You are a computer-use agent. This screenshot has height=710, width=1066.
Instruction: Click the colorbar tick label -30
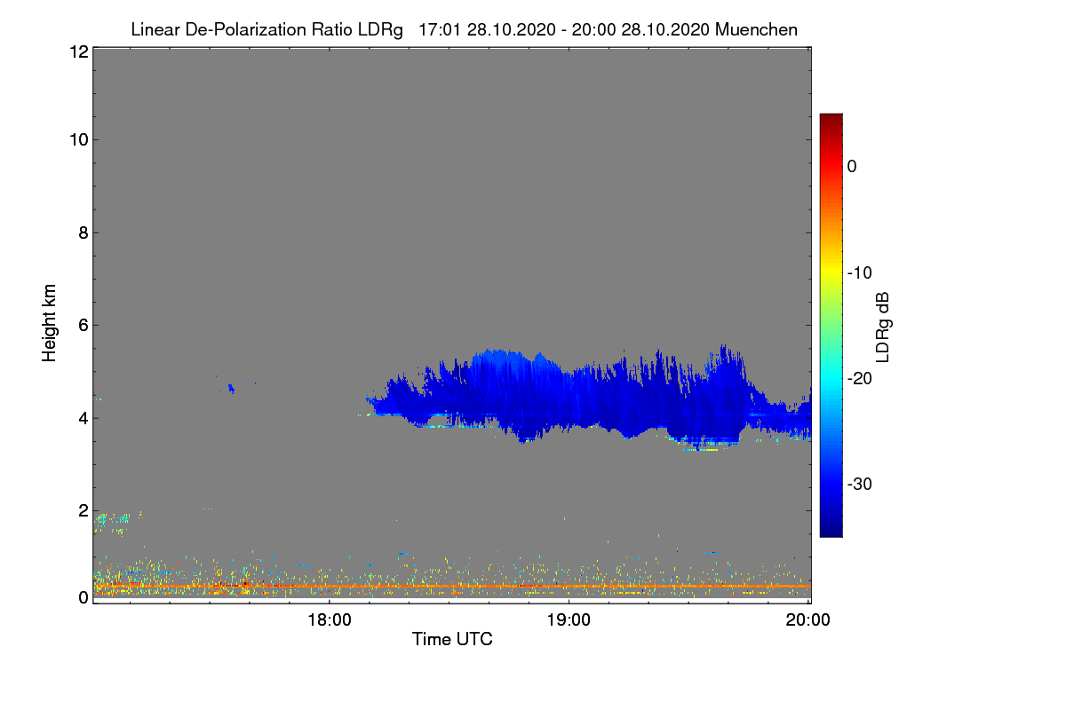click(x=859, y=485)
